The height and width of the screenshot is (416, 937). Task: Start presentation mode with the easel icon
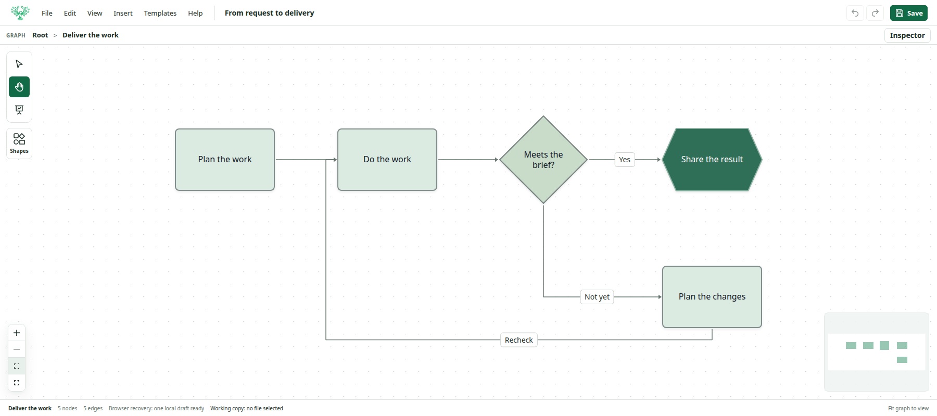19,110
